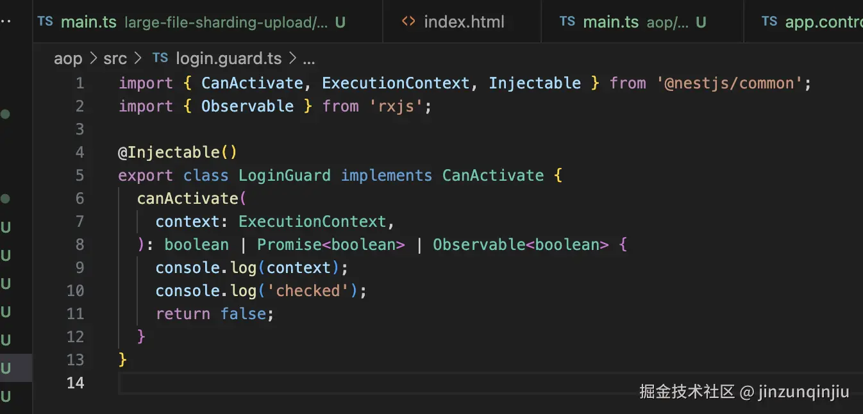Click line number 14 in gutter

coord(76,383)
